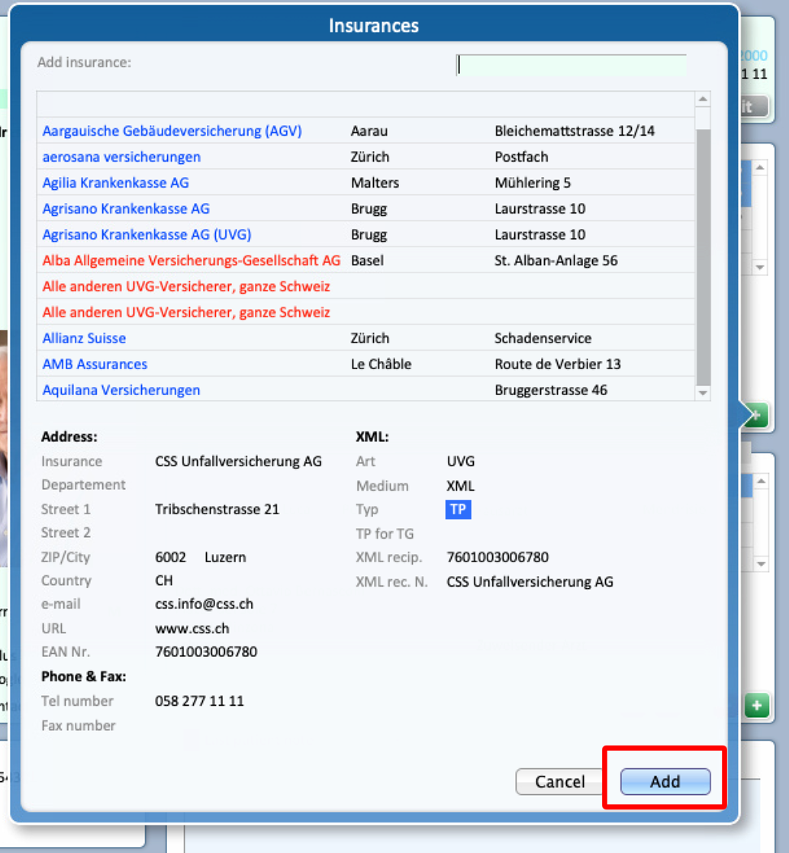
Task: Click Bruggerstrasse 46 cell
Action: pos(551,390)
